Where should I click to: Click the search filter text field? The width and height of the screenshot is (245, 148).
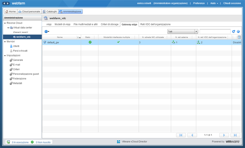coord(215,31)
